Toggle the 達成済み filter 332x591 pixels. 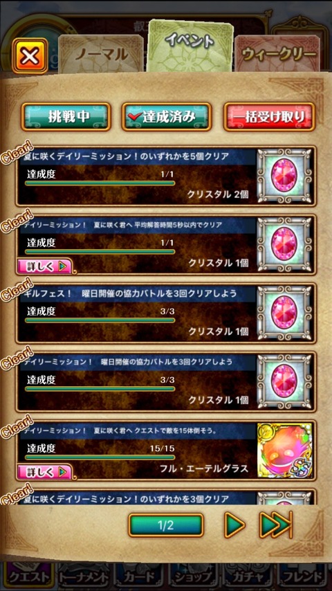[x=166, y=117]
